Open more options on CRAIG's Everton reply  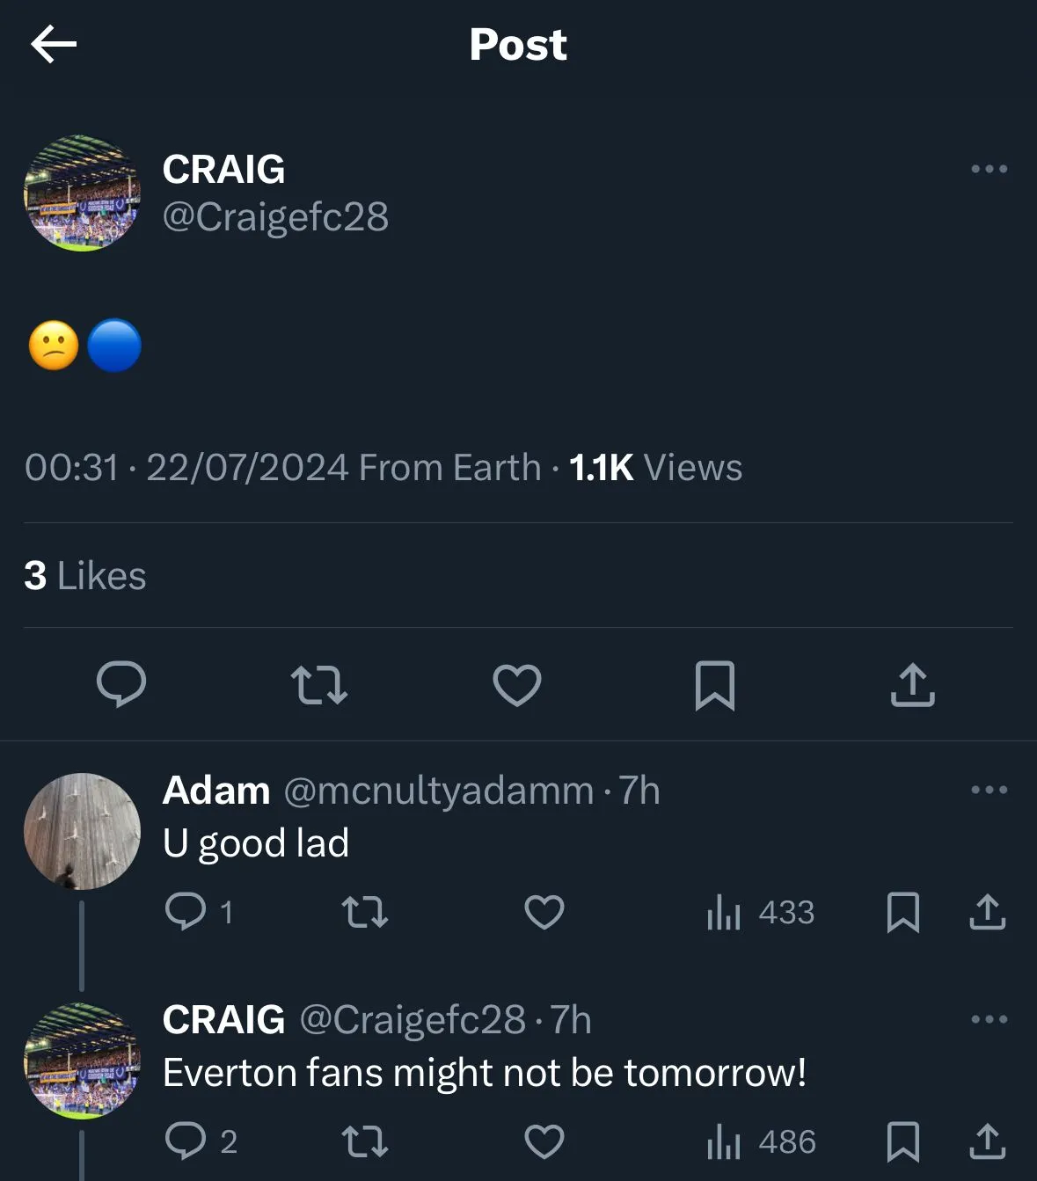pos(989,1019)
